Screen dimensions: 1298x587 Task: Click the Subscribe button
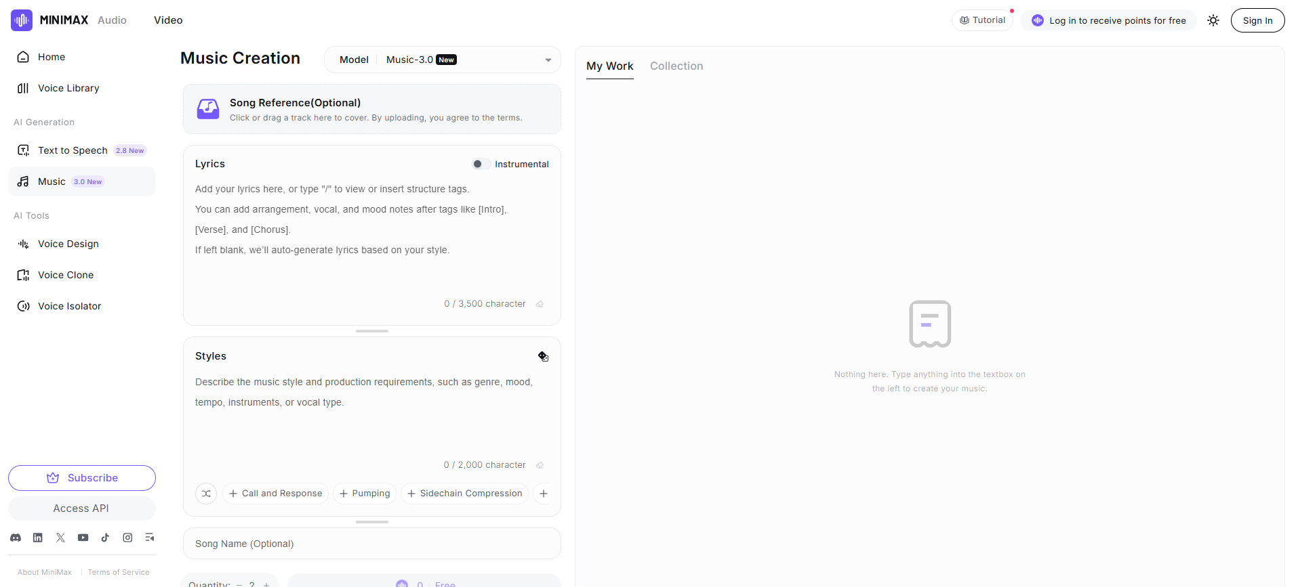pos(82,478)
